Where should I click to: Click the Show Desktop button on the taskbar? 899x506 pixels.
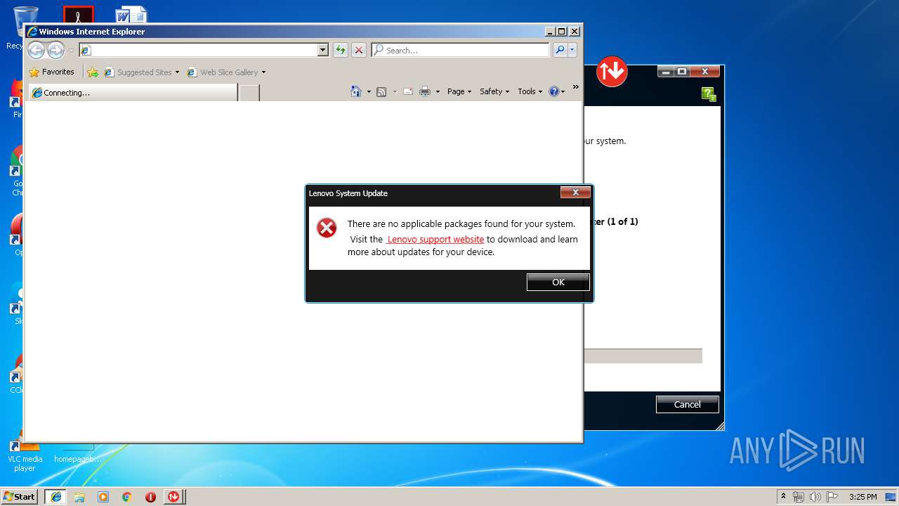coord(892,497)
